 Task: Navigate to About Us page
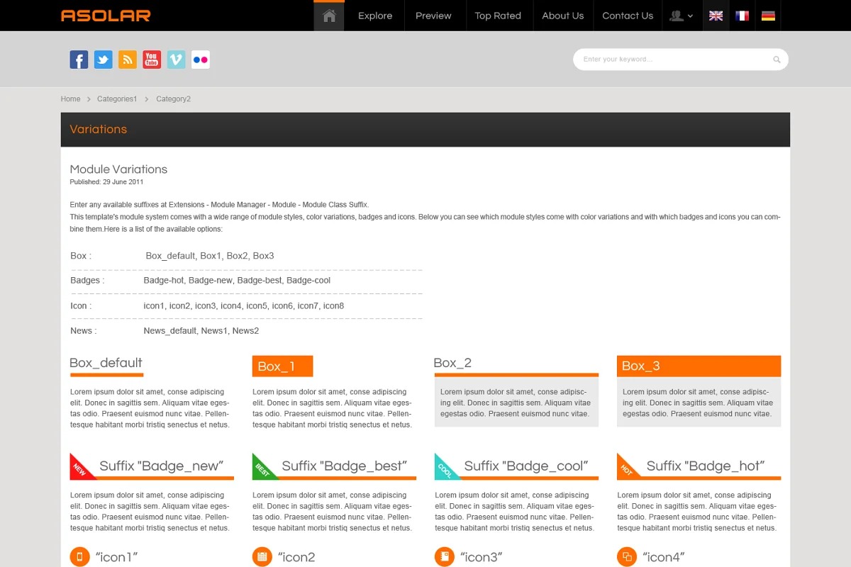[x=562, y=16]
